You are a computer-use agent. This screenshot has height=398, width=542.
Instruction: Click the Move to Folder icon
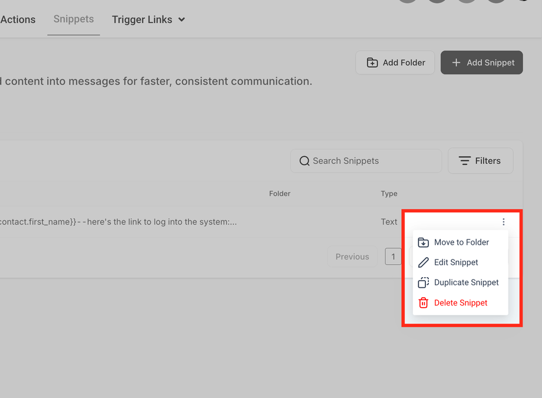pyautogui.click(x=423, y=242)
